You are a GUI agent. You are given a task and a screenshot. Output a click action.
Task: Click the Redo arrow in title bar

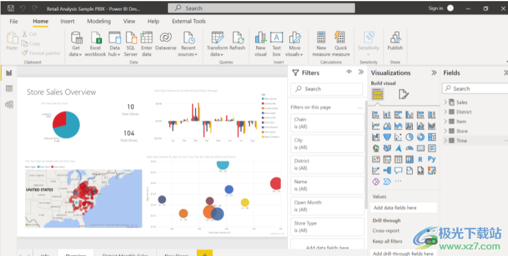click(35, 8)
